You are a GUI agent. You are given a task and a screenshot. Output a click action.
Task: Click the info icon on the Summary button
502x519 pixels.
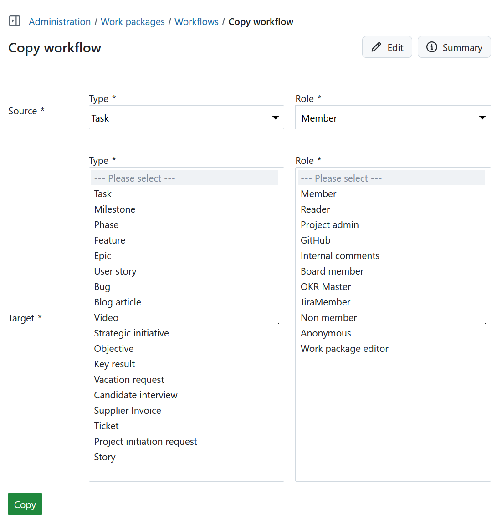pos(431,47)
